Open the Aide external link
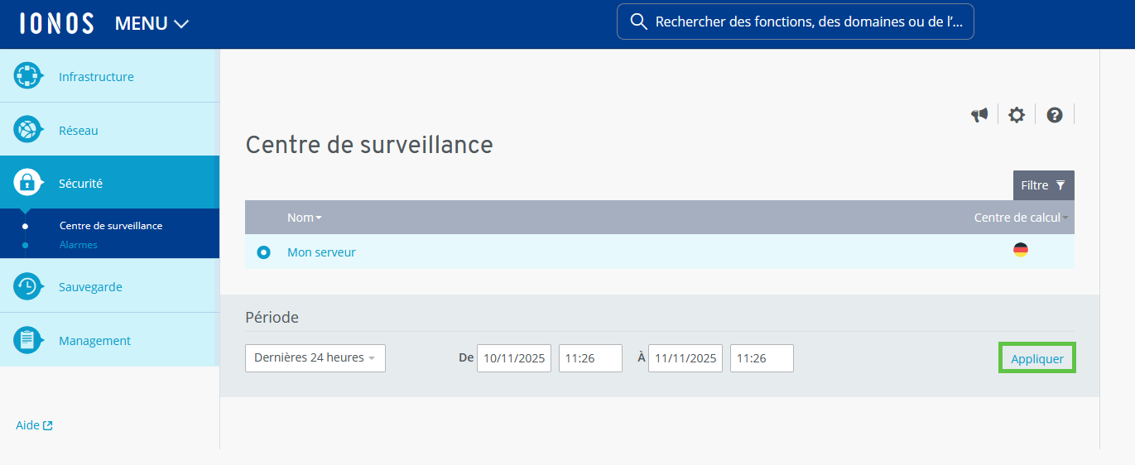This screenshot has height=465, width=1135. (34, 425)
